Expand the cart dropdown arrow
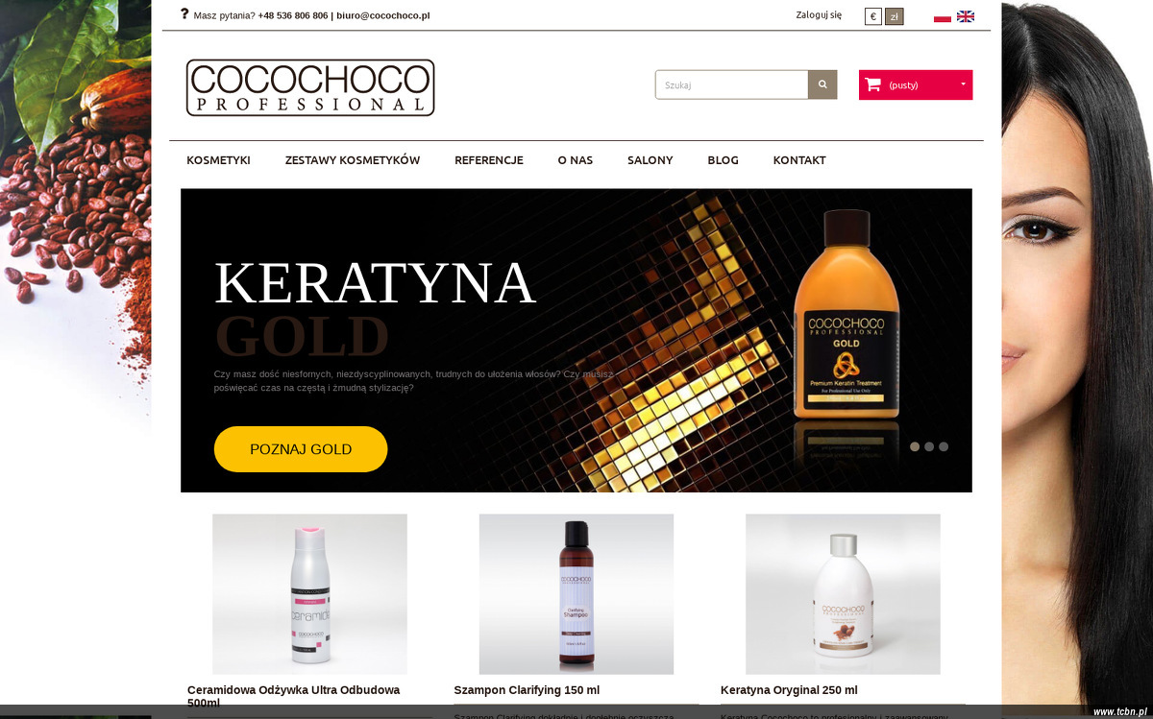 click(x=963, y=84)
